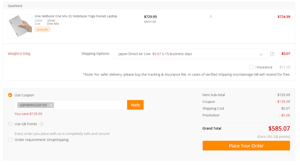
Task: Click the Grand Total amount $585.07
Action: (x=279, y=128)
